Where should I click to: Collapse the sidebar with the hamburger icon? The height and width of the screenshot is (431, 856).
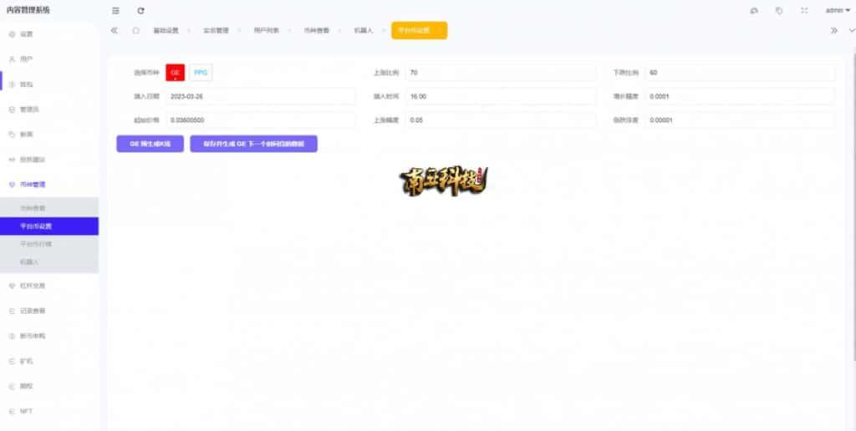115,10
